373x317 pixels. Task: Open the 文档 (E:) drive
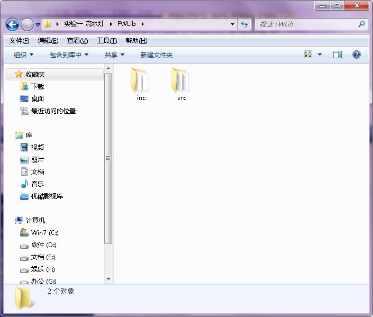pos(38,257)
